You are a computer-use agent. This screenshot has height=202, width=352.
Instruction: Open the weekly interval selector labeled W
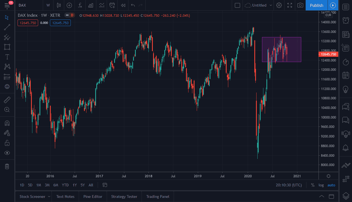pyautogui.click(x=48, y=5)
